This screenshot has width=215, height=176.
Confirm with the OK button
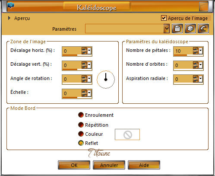pos(74,165)
